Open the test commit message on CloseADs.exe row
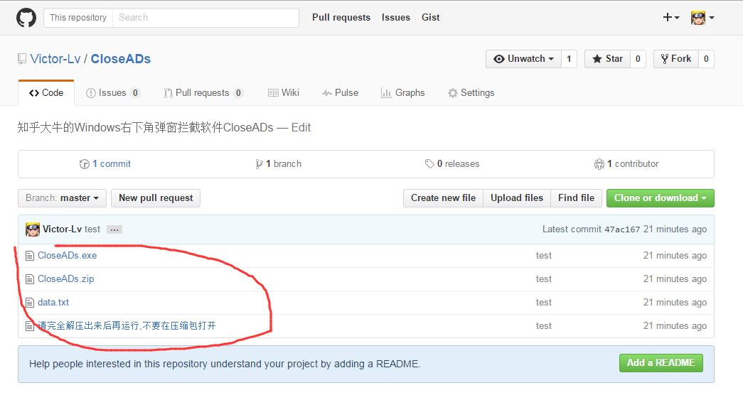This screenshot has height=395, width=743. pos(543,256)
